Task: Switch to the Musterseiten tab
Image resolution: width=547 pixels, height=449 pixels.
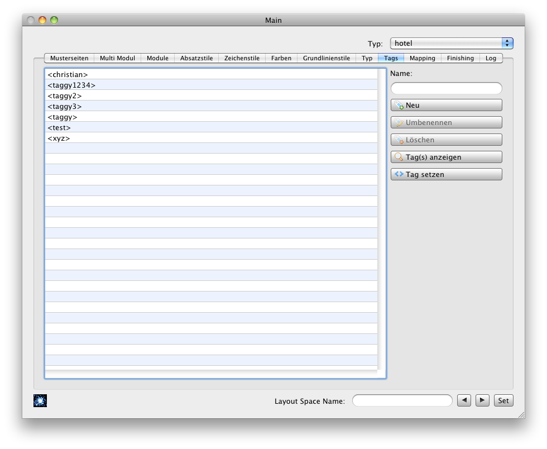Action: tap(69, 58)
